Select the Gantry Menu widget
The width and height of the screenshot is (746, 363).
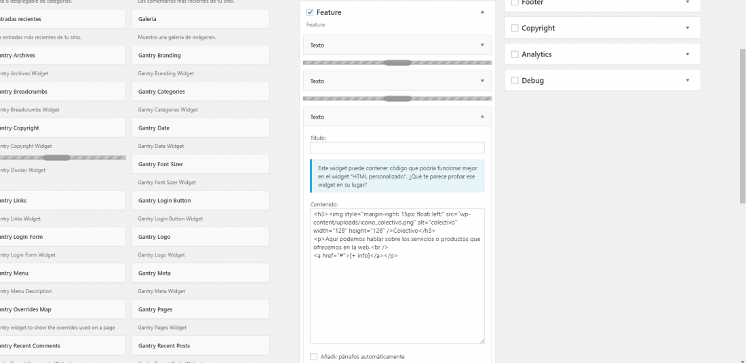click(x=63, y=273)
